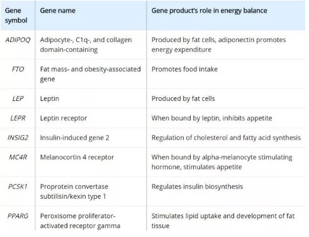Select the PCSK1 gene symbol
309x237 pixels.
click(x=18, y=186)
